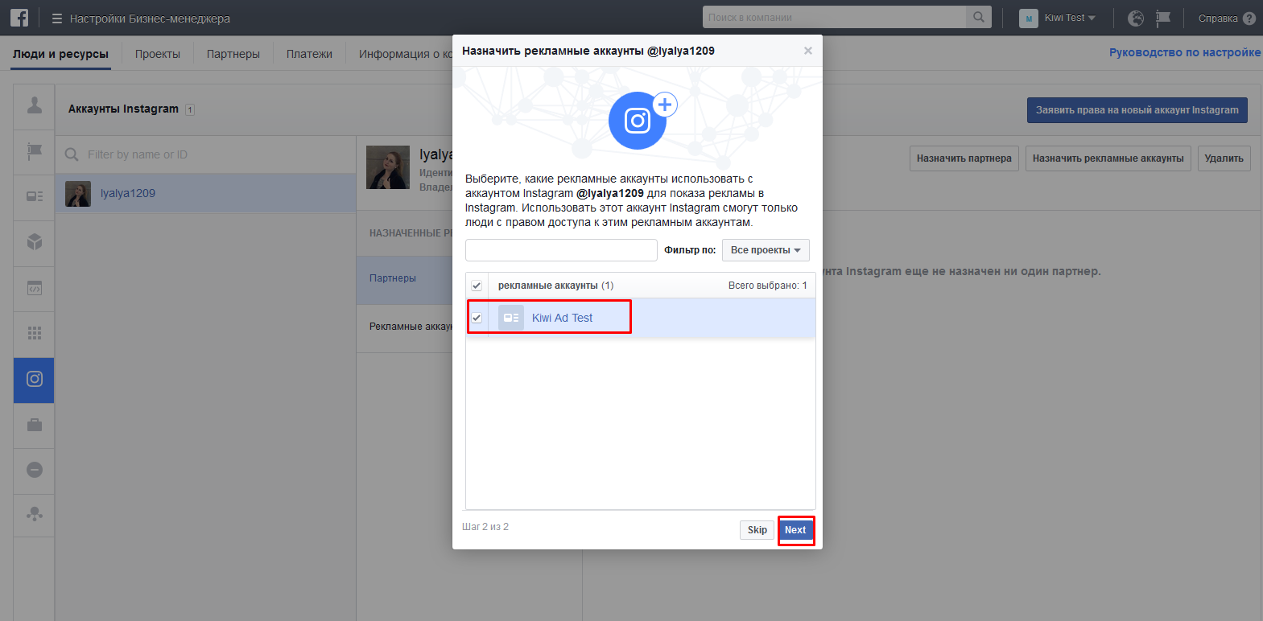The height and width of the screenshot is (621, 1263).
Task: Focus the Filter by name or ID field
Action: click(x=205, y=154)
